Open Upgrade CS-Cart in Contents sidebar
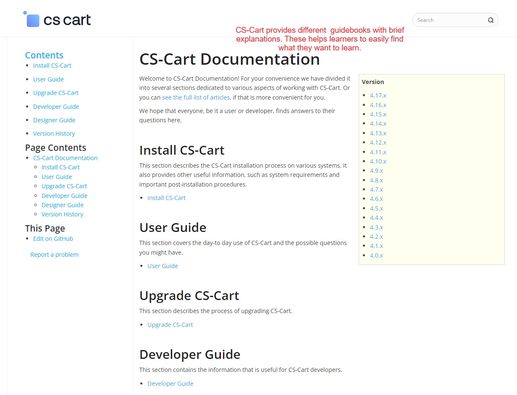Viewport: 517px width, 395px height. coord(56,93)
